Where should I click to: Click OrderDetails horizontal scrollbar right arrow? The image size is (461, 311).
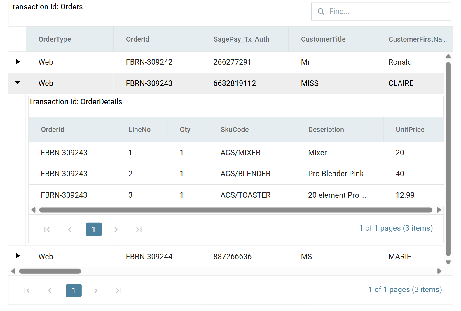point(439,210)
